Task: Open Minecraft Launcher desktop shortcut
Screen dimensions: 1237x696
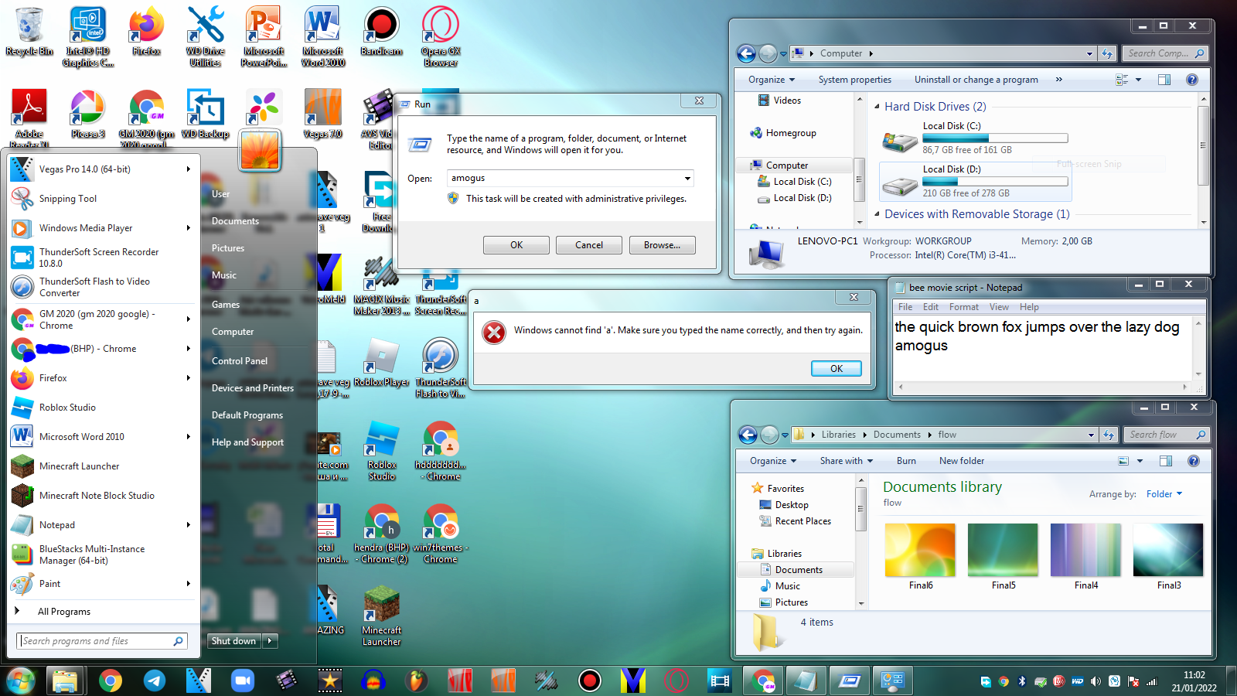Action: click(x=382, y=616)
